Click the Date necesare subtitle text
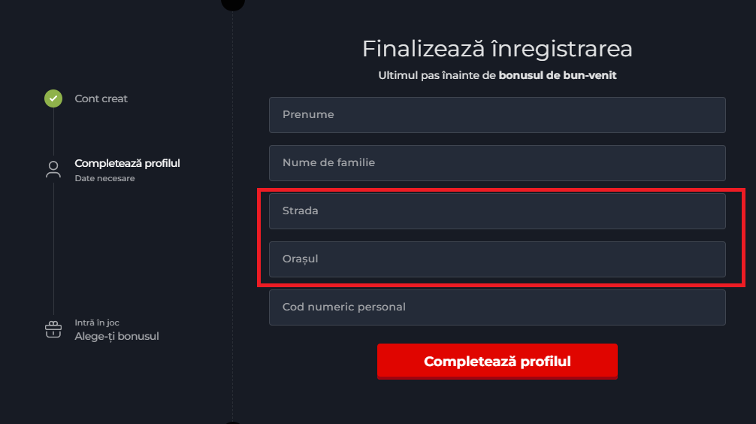Screen dimensions: 756x424 [104, 179]
